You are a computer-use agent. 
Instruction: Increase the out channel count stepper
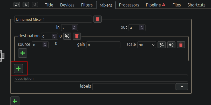tap(141, 27)
